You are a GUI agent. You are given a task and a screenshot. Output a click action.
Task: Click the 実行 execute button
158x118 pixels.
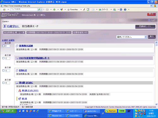pyautogui.click(x=152, y=37)
